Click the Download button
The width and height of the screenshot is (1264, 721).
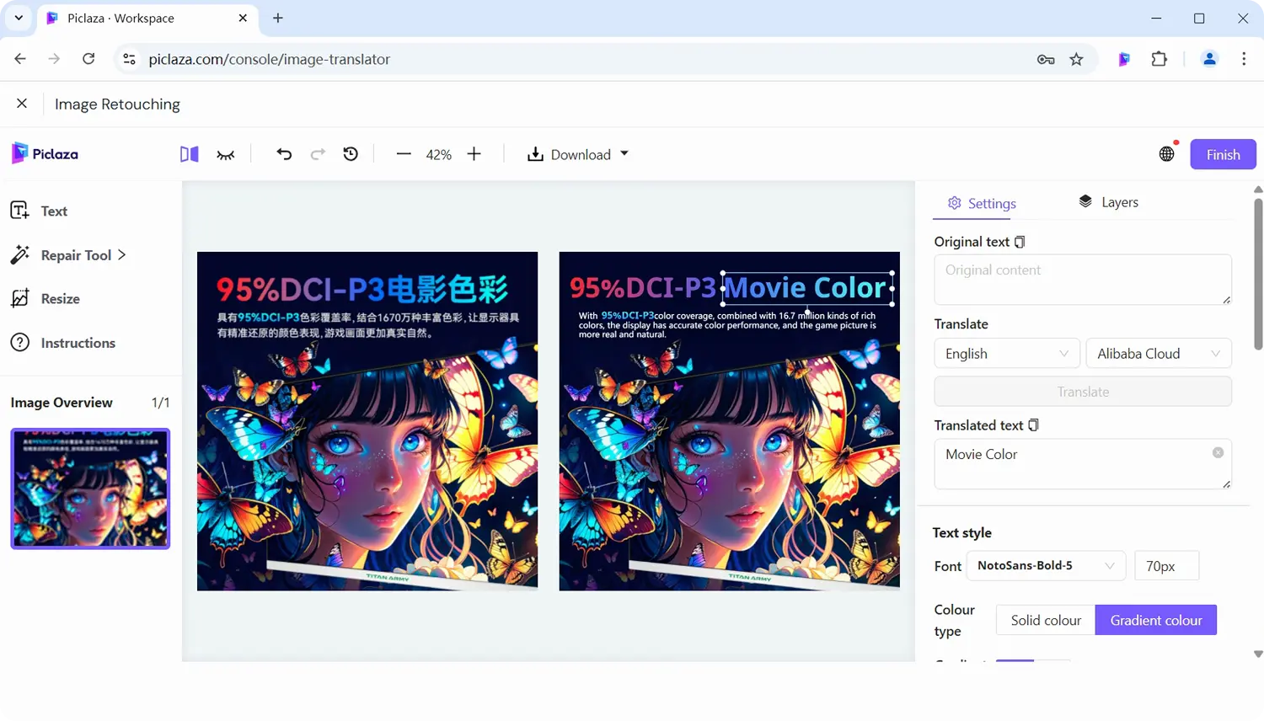[x=578, y=154]
